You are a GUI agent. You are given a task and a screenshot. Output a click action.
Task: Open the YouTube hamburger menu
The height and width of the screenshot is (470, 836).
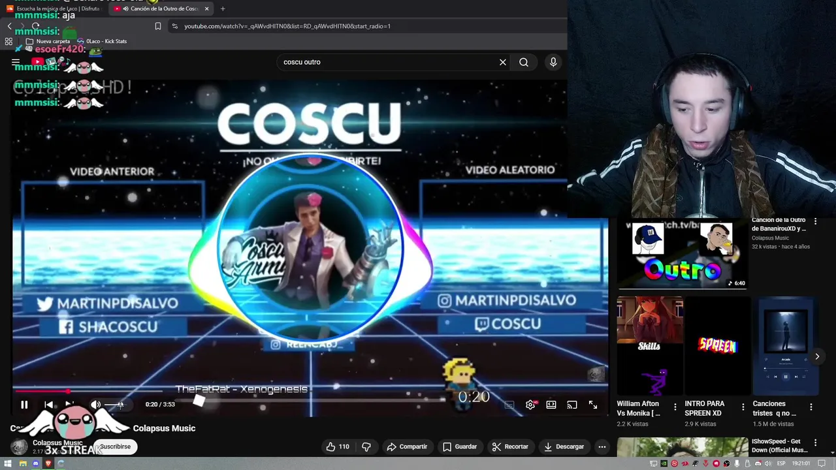[16, 63]
